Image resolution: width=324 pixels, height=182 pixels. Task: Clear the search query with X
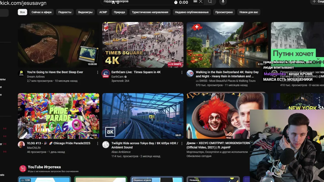pos(201,2)
